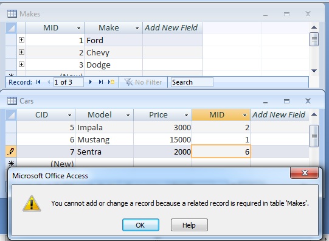The width and height of the screenshot is (329, 241).
Task: Click the No Filter indicator icon
Action: 128,82
